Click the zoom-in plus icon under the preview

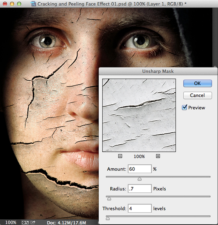click(158, 156)
